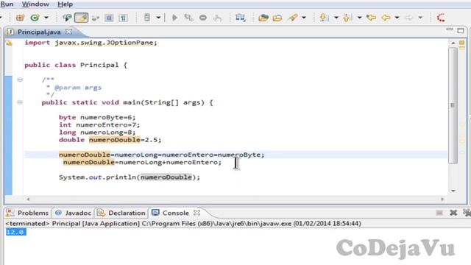Click the Open Perspective monitor icon
The height and width of the screenshot is (265, 471).
[x=240, y=18]
